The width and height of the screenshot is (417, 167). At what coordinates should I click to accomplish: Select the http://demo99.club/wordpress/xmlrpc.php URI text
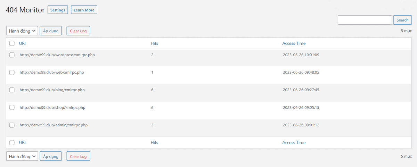pos(57,55)
